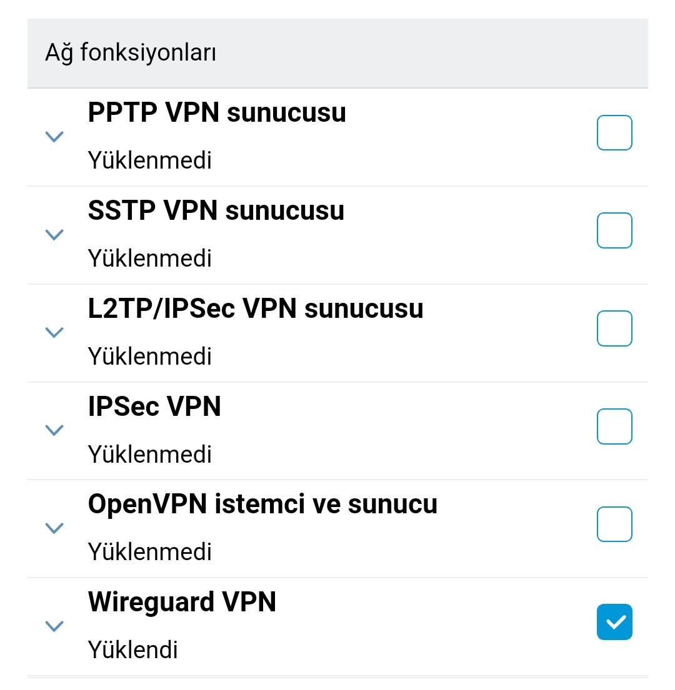675x690 pixels.
Task: Click the Yüklendi status under Wireguard VPN
Action: click(x=133, y=649)
